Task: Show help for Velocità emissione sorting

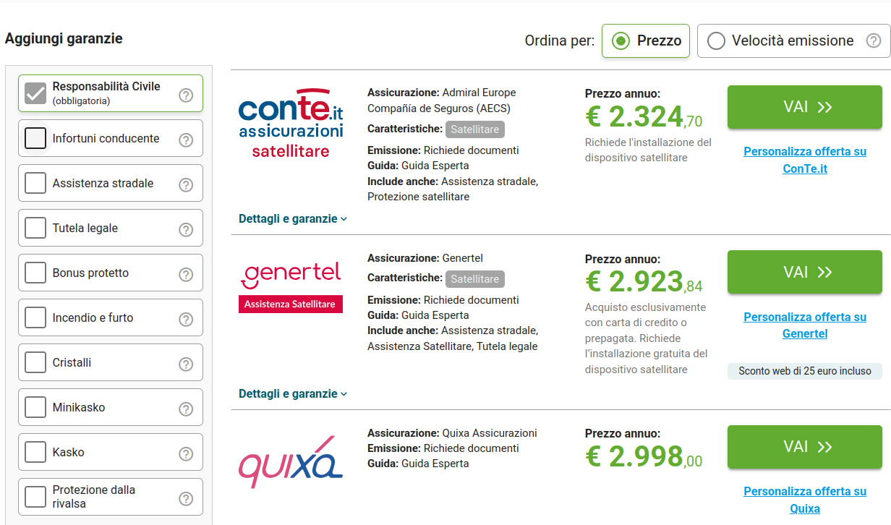Action: (874, 41)
